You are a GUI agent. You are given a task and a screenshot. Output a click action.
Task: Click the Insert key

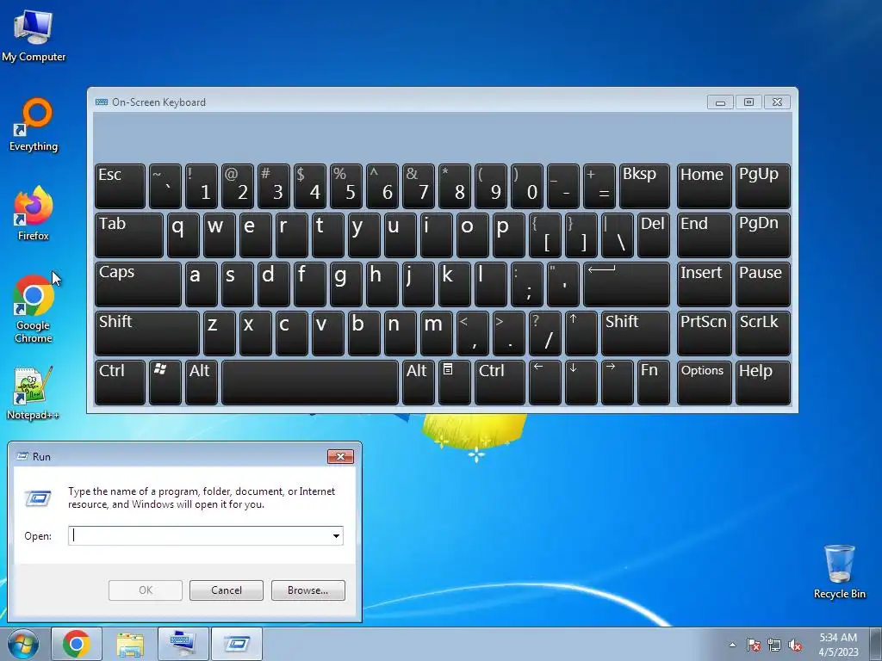click(x=705, y=284)
